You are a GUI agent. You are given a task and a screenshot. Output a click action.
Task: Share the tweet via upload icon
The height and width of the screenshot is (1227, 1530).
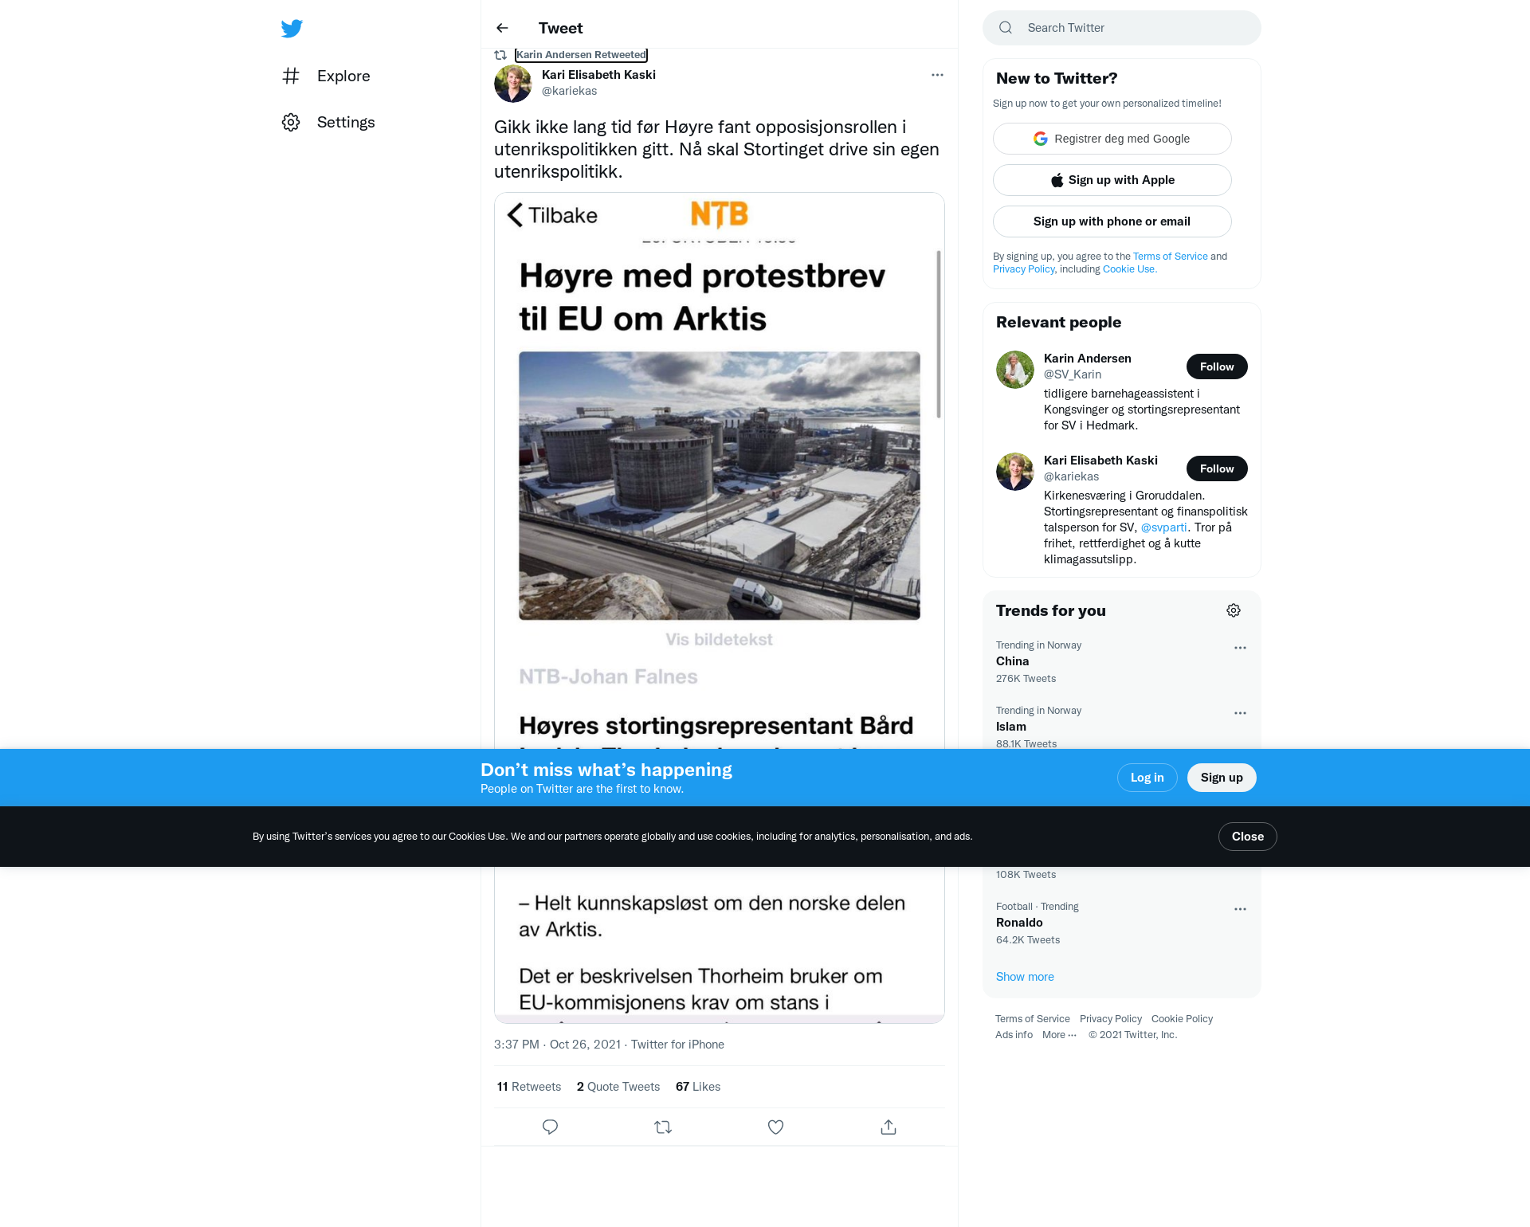pos(889,1127)
